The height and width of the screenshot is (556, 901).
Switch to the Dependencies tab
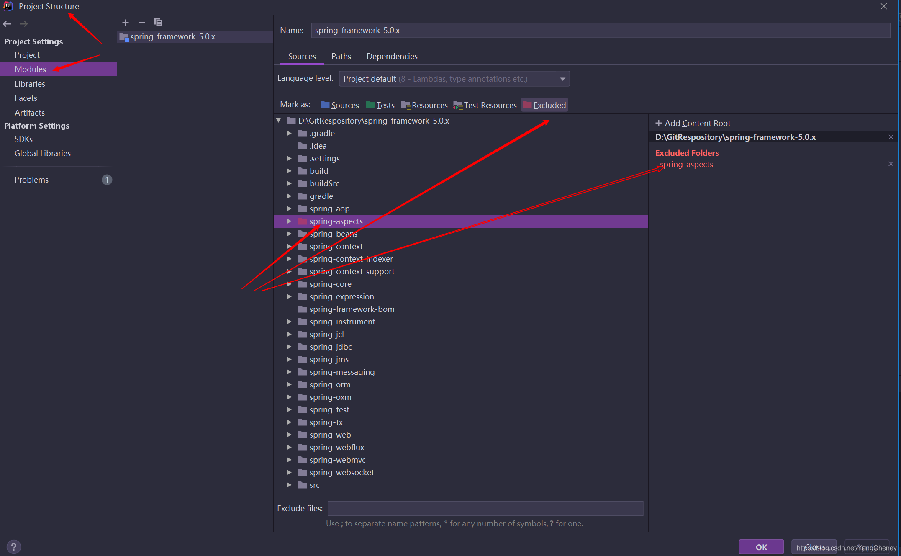coord(391,56)
